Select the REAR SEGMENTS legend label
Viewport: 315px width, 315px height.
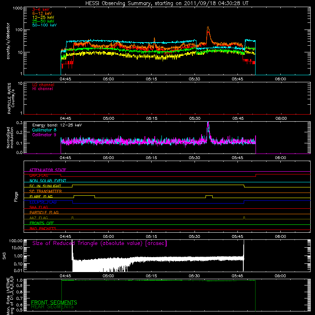pyautogui.click(x=52, y=307)
